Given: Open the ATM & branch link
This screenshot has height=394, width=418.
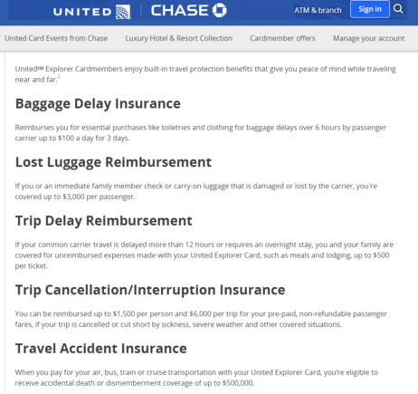Looking at the screenshot, I should tap(318, 10).
